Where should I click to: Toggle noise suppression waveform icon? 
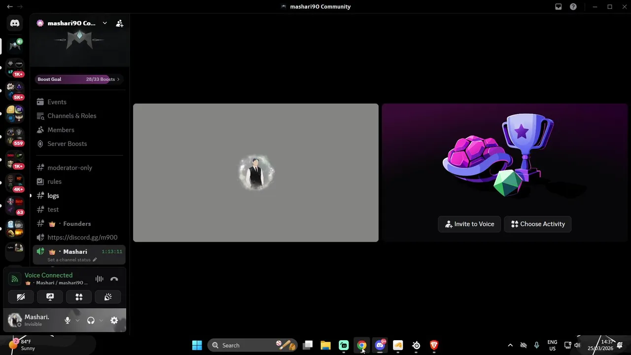click(x=99, y=279)
